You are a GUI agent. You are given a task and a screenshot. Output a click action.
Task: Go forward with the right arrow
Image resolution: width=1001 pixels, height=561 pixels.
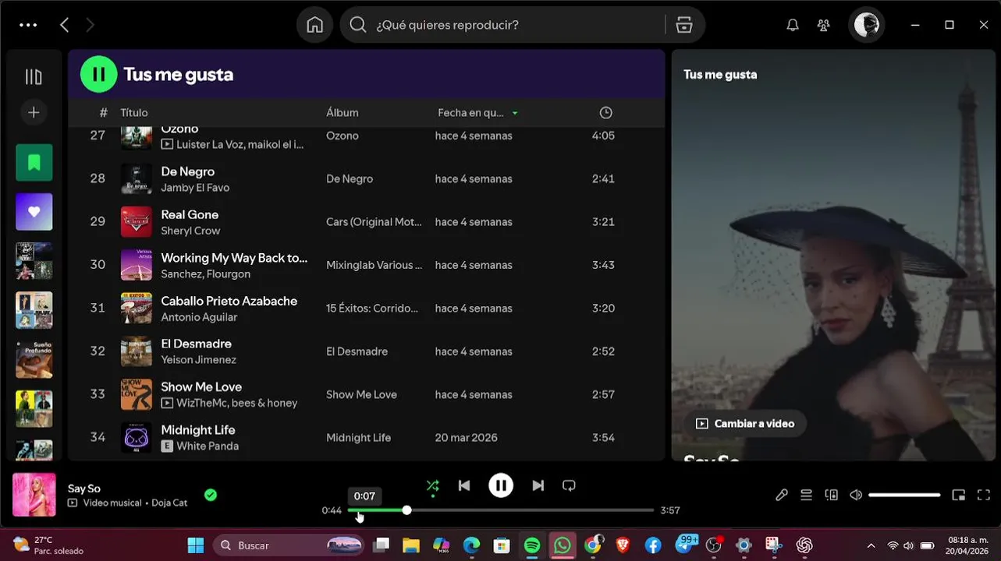pyautogui.click(x=90, y=25)
